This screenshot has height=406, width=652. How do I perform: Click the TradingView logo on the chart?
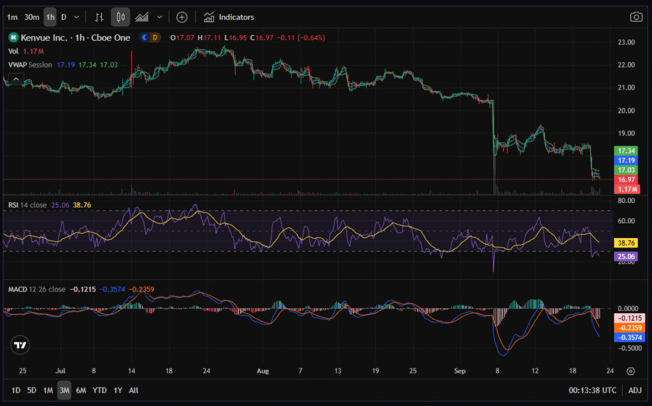point(19,345)
